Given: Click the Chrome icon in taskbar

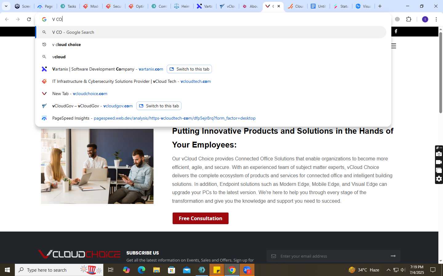Looking at the screenshot, I should click(232, 270).
